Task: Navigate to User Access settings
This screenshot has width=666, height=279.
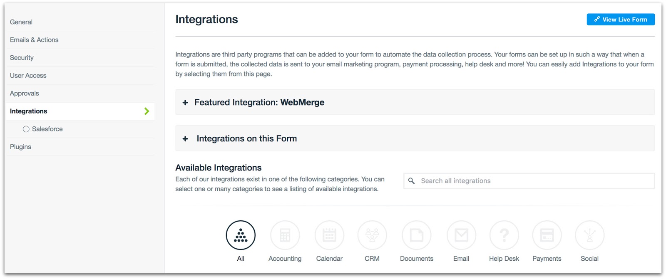Action: click(x=28, y=76)
